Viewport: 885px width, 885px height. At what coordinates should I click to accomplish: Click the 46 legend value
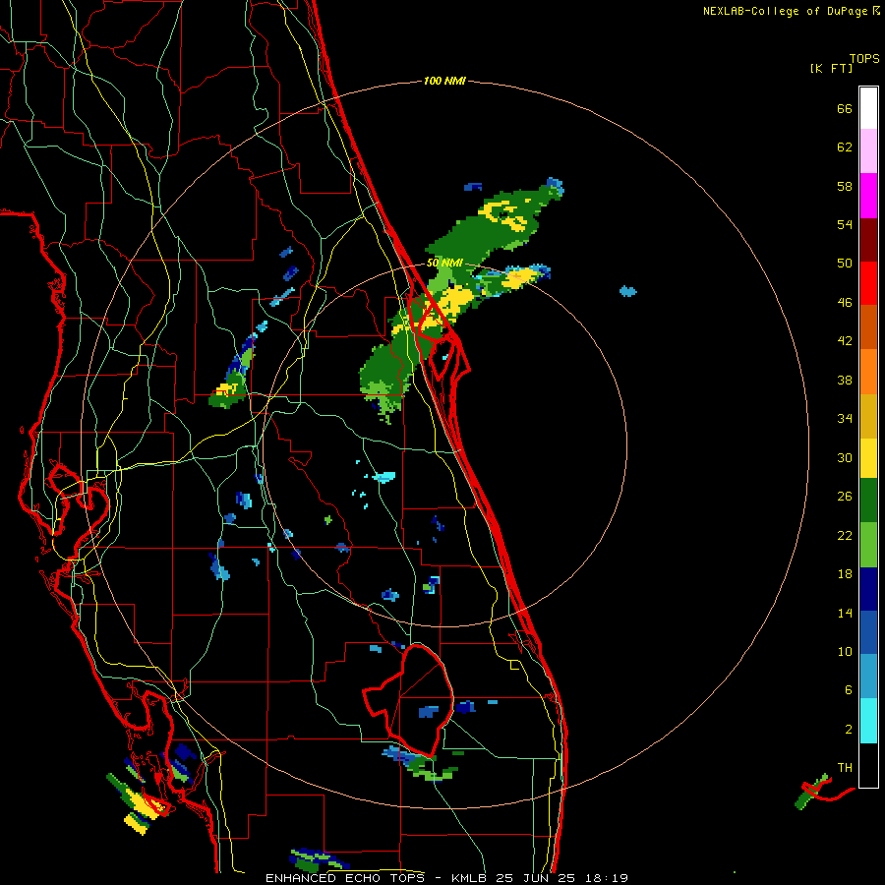point(845,303)
